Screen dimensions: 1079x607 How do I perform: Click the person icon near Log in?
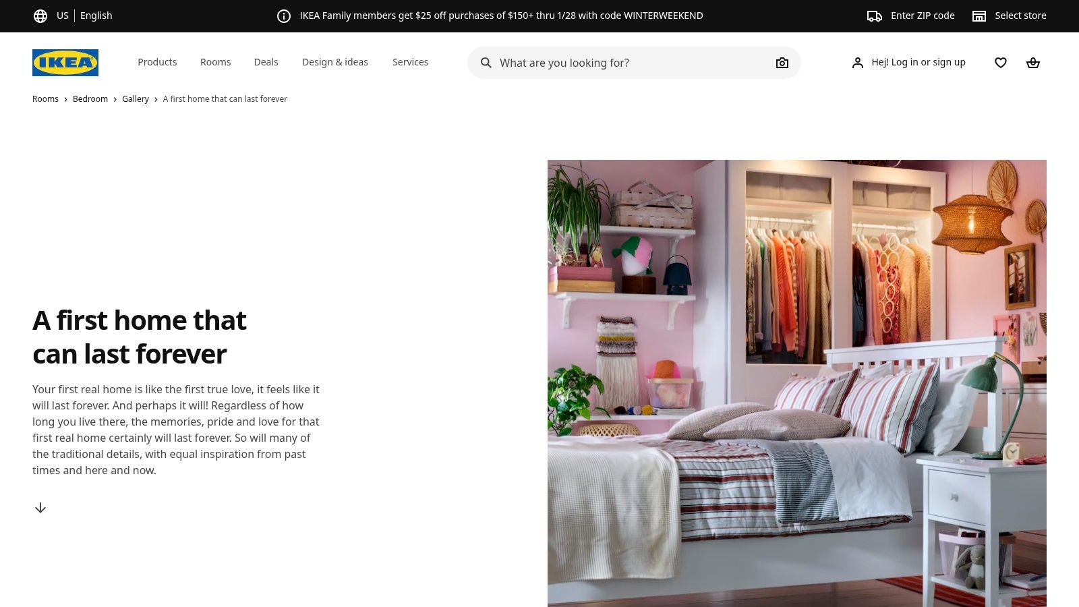[x=857, y=63]
